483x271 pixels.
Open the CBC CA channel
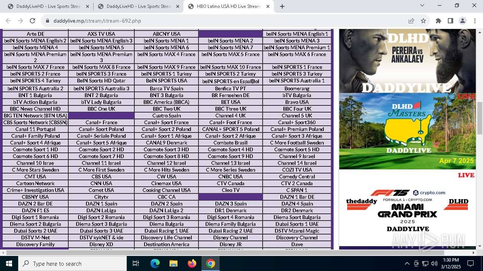pyautogui.click(x=166, y=197)
